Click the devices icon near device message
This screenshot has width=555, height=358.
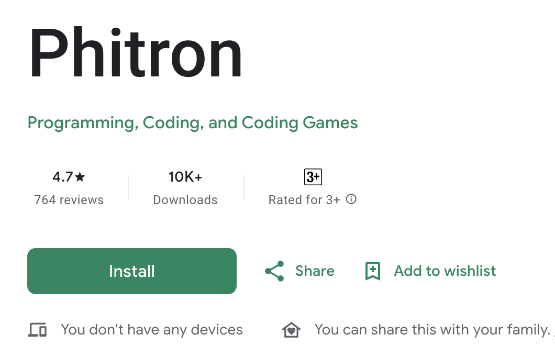point(37,330)
